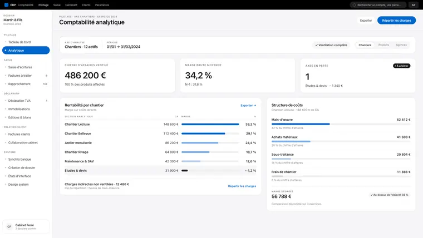Select the Chantier Bellevue row
The width and height of the screenshot is (423, 238).
(x=160, y=133)
